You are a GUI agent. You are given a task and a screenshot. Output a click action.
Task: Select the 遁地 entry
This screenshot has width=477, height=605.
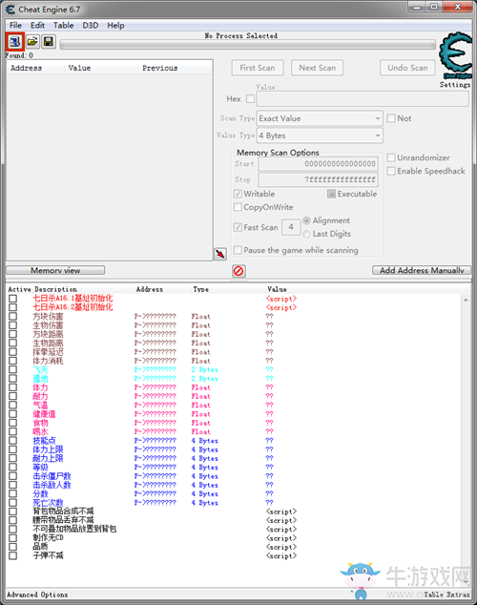tap(40, 379)
